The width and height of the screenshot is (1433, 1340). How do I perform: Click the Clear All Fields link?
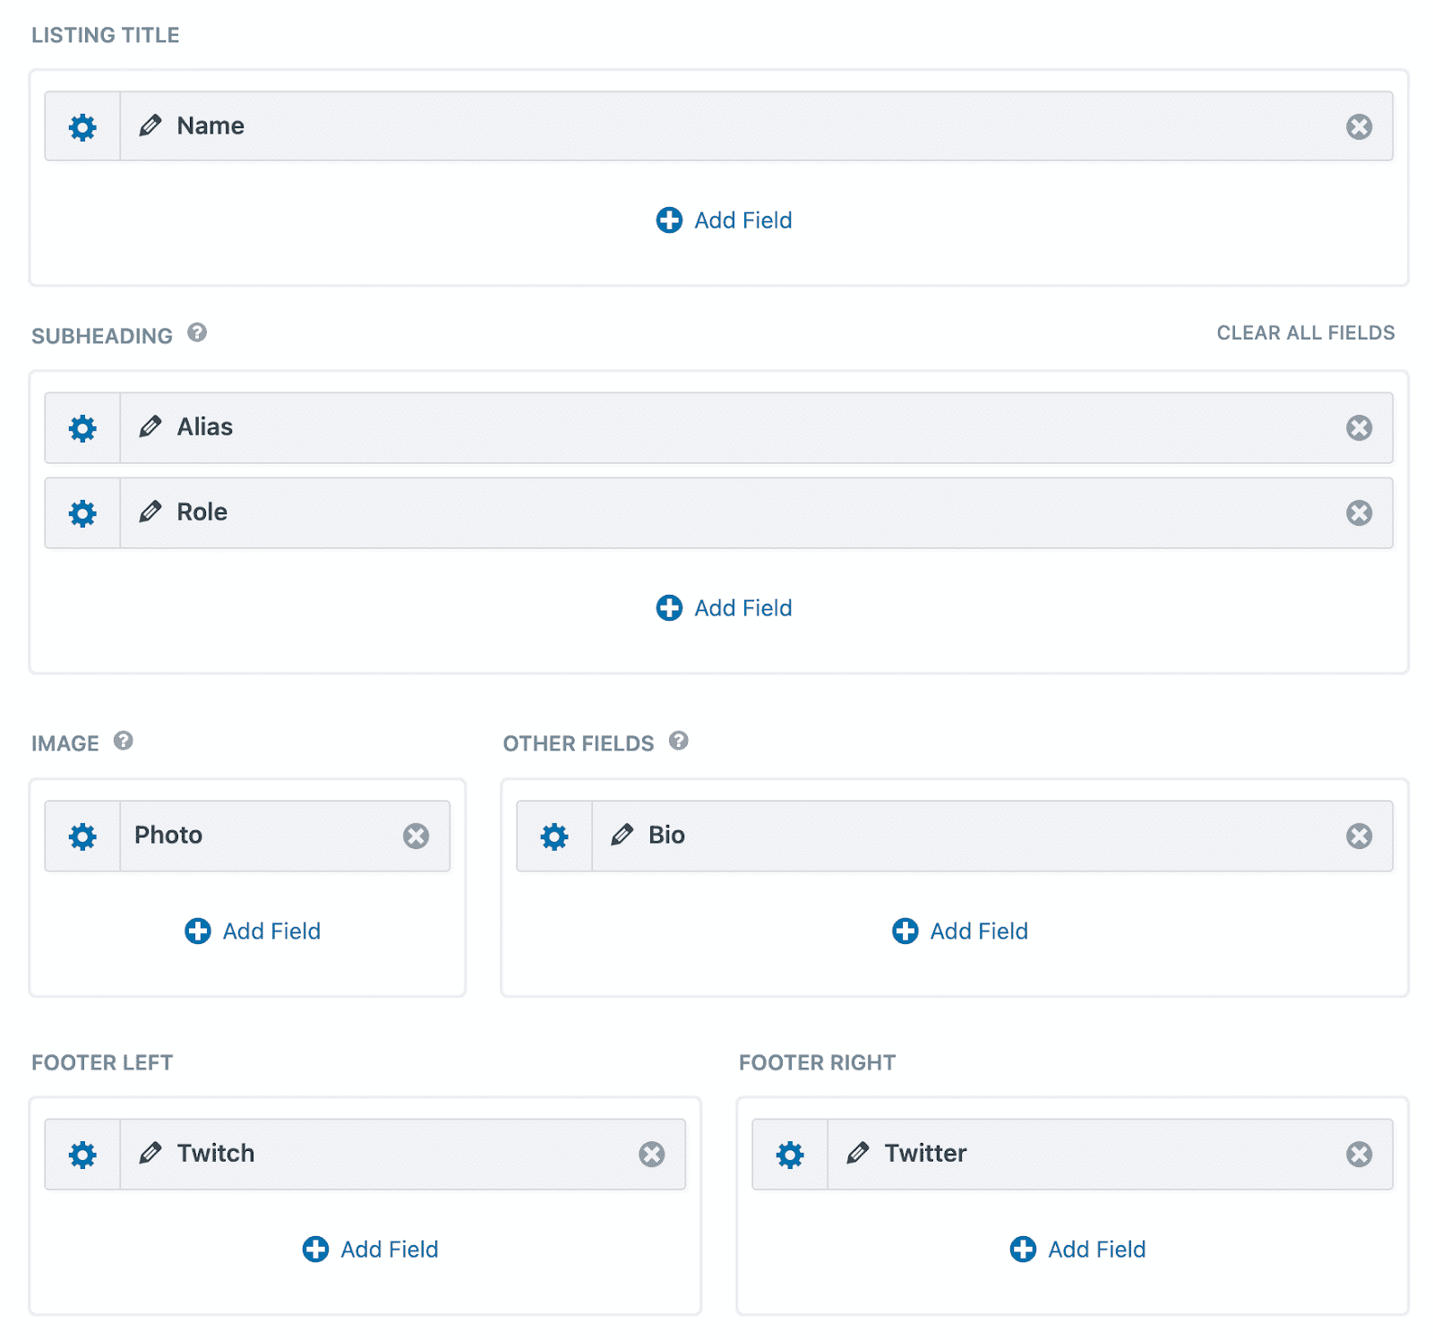[x=1305, y=333]
